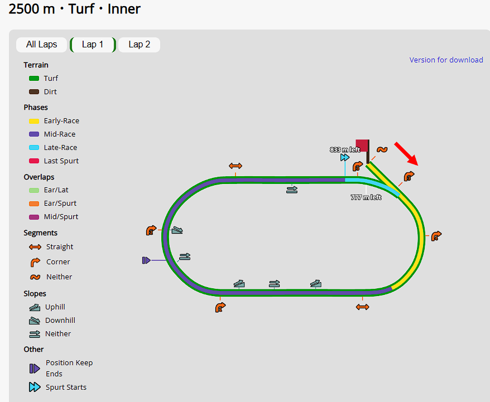The height and width of the screenshot is (402, 490).
Task: Click the purple Mid-Race swatch
Action: pos(34,134)
